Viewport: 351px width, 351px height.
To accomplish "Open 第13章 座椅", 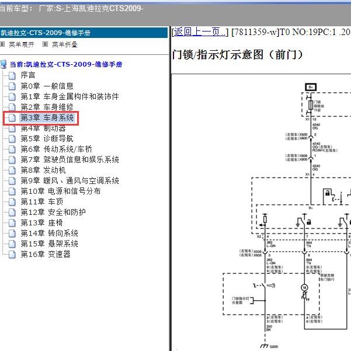I will [x=42, y=223].
